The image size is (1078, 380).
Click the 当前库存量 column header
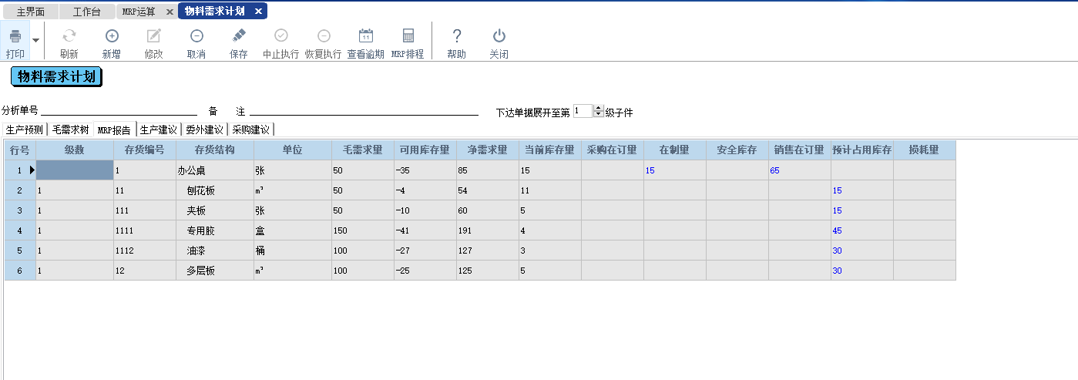(550, 150)
